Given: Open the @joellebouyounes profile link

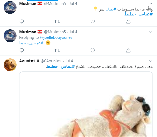Looking at the screenshot, I should [56, 37].
